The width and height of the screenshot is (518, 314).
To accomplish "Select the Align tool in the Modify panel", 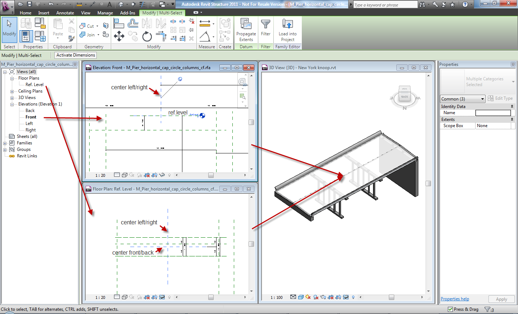I will point(119,24).
